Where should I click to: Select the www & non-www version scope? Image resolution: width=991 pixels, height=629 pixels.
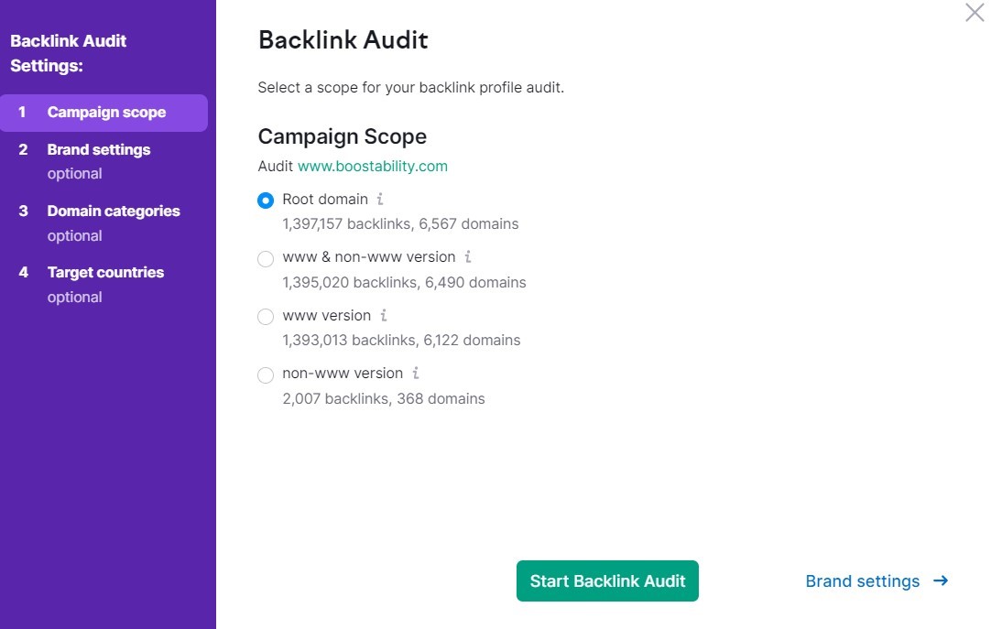[x=266, y=258]
